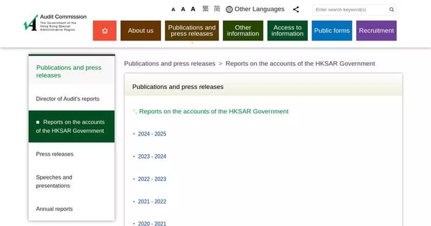Go to the home page button
431x226 pixels.
click(x=105, y=31)
